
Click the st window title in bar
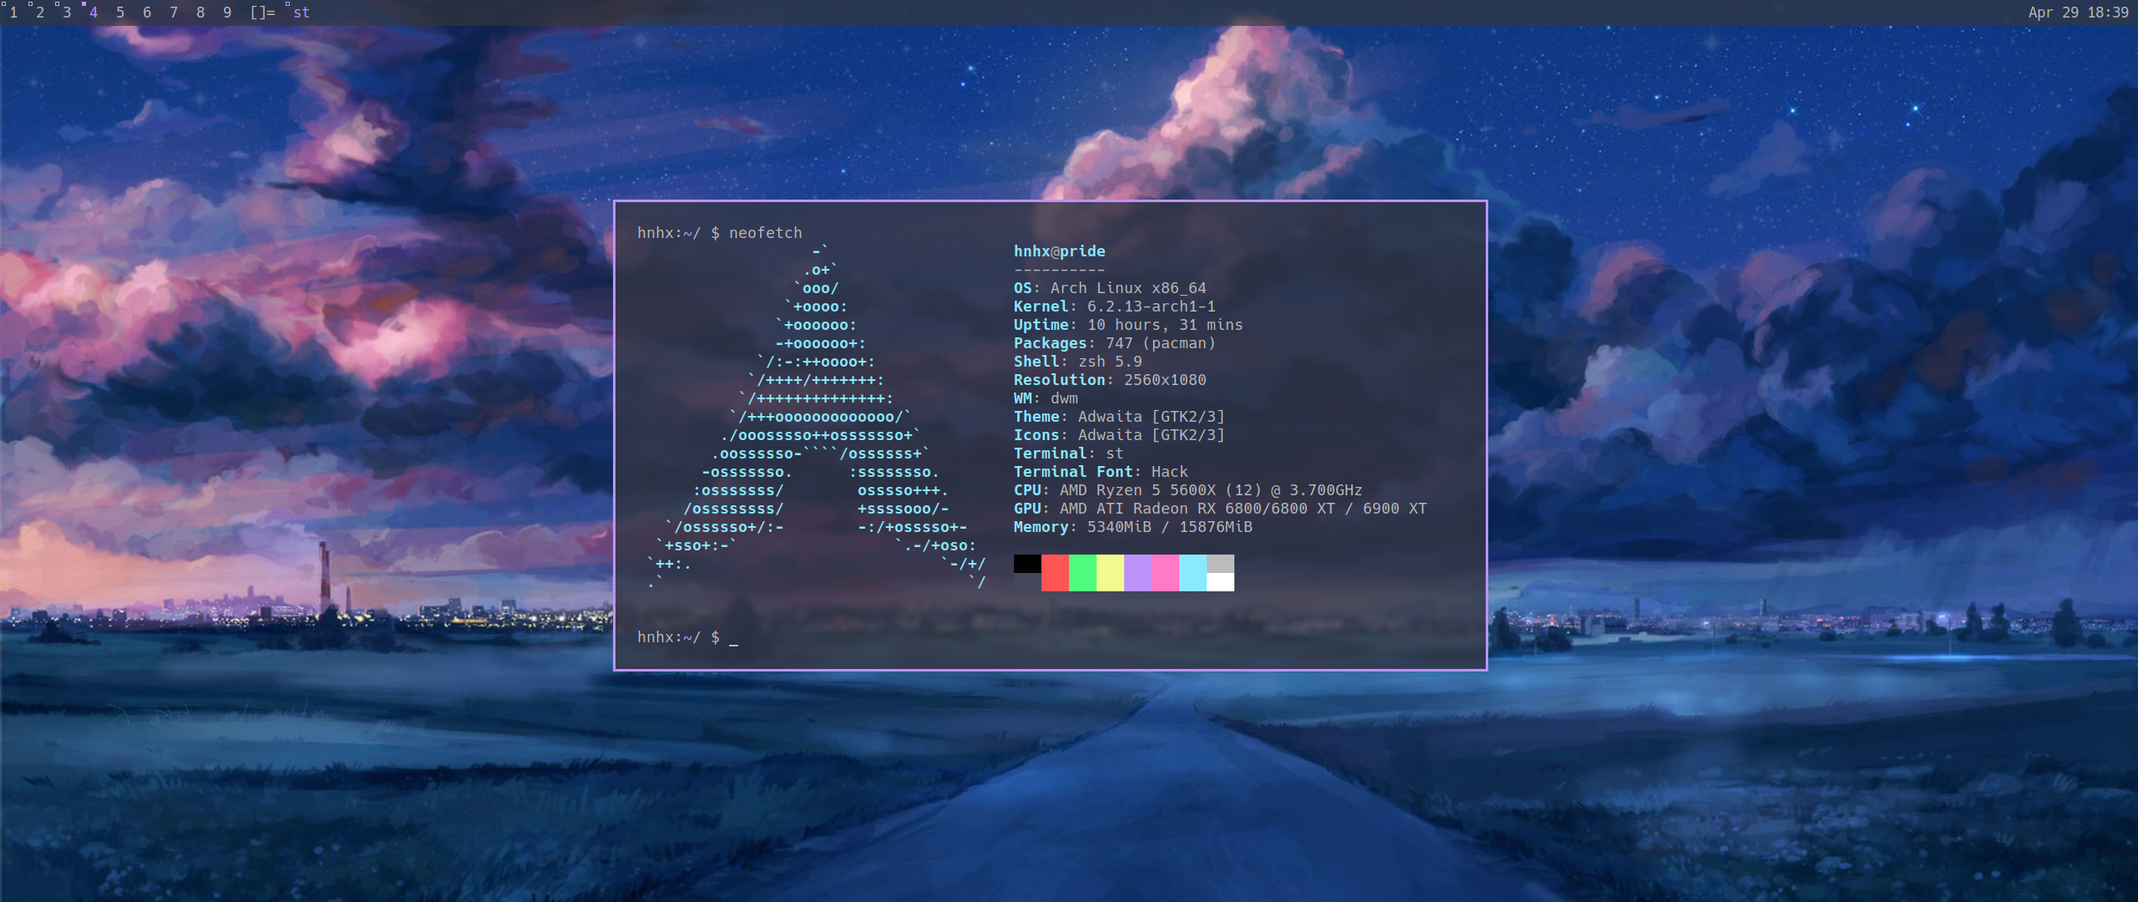pyautogui.click(x=301, y=13)
